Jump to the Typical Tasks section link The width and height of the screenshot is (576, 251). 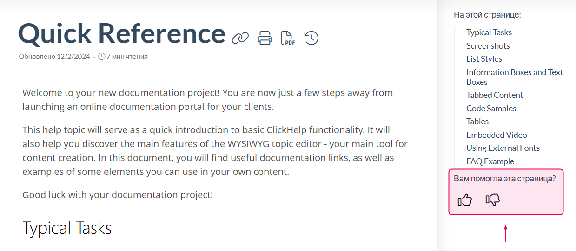[x=489, y=32]
